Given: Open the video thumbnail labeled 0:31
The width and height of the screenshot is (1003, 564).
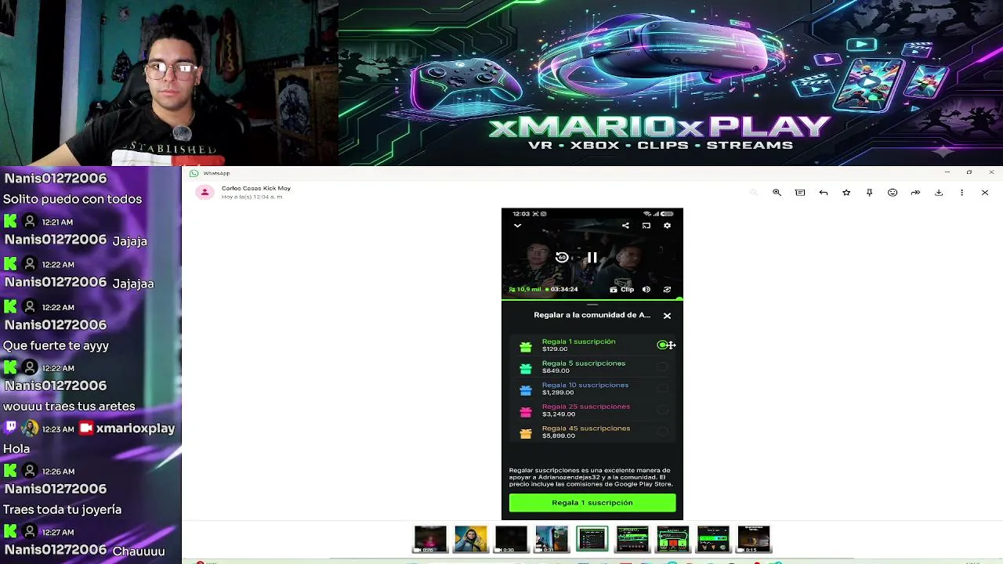Looking at the screenshot, I should pyautogui.click(x=552, y=539).
